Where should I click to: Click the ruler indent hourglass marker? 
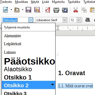coord(58,28)
